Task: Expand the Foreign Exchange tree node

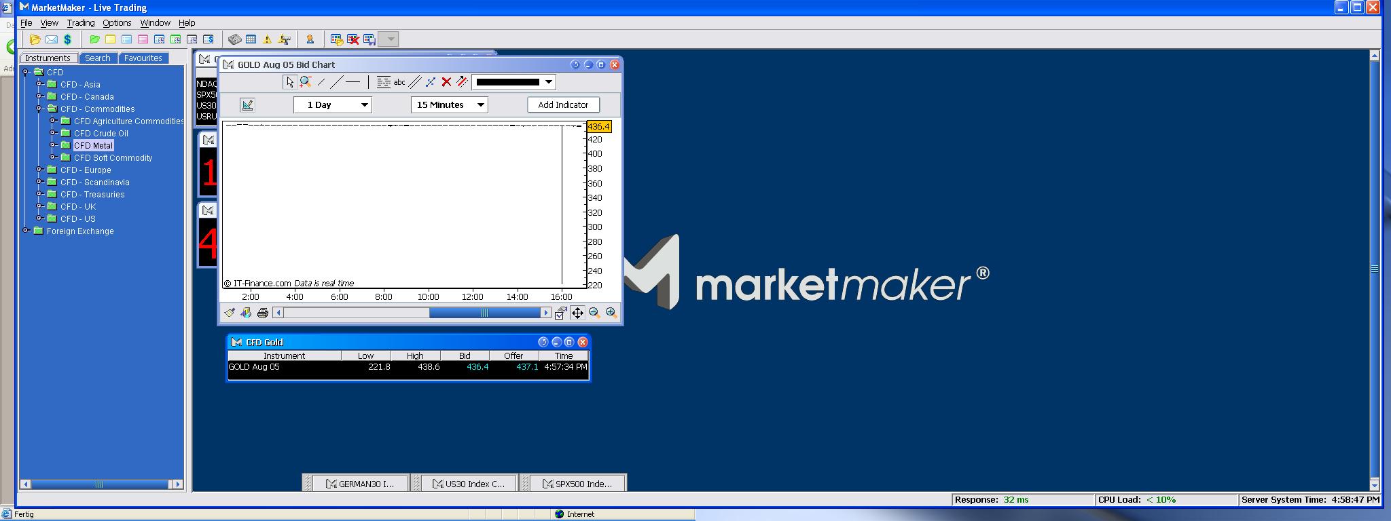Action: [x=26, y=231]
